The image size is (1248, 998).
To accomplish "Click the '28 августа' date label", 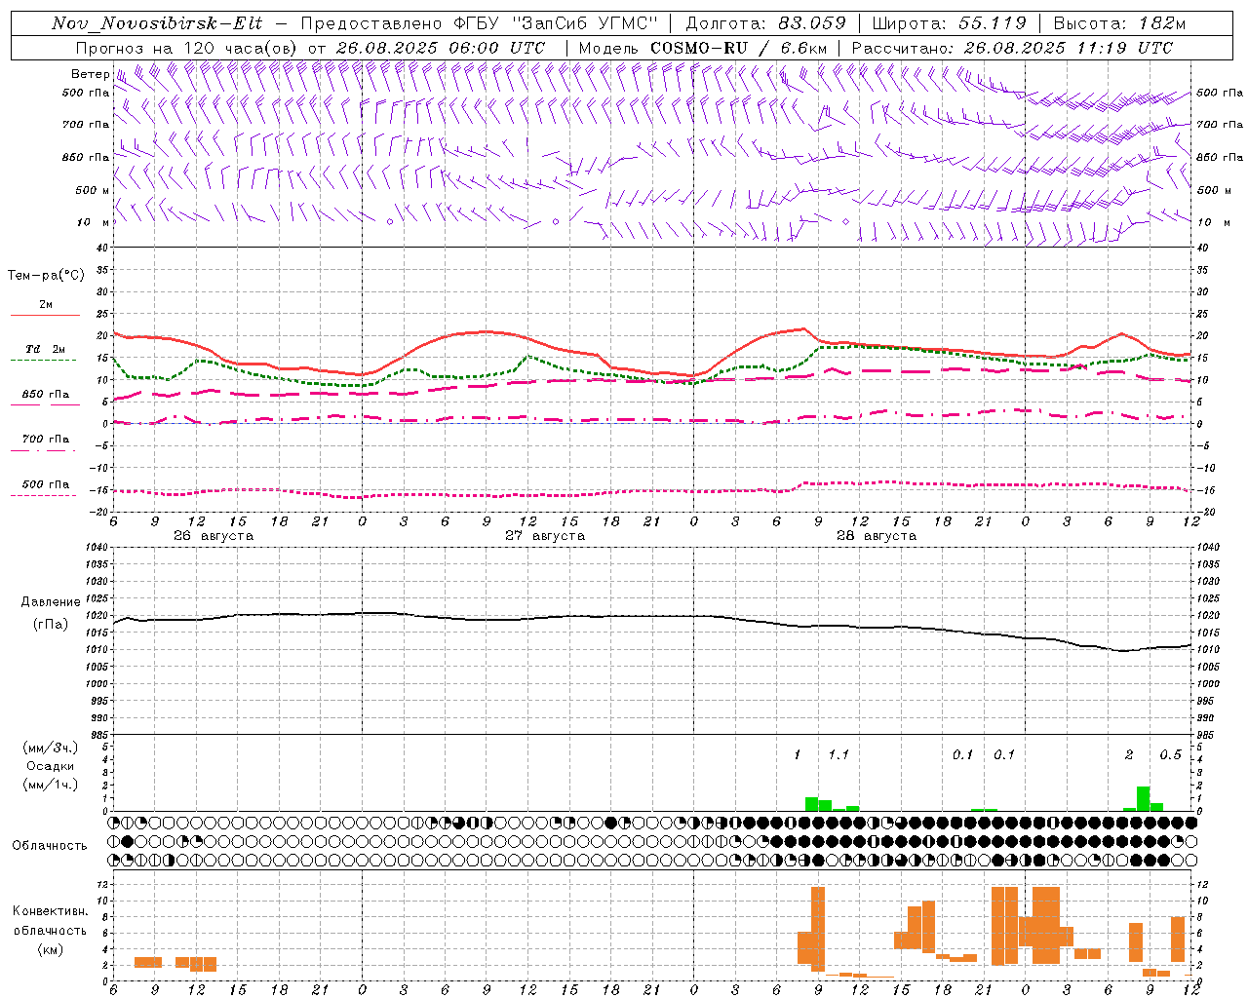I will pos(877,536).
